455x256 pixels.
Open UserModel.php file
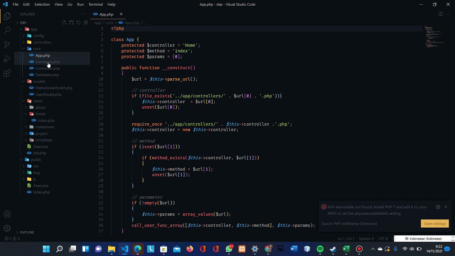[x=48, y=95]
